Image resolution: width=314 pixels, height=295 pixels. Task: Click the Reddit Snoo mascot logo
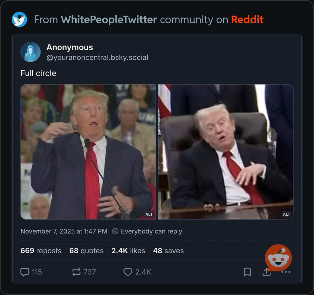point(278,258)
